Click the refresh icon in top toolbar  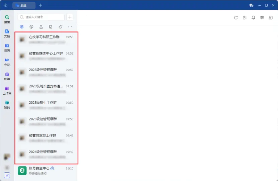pos(236,17)
